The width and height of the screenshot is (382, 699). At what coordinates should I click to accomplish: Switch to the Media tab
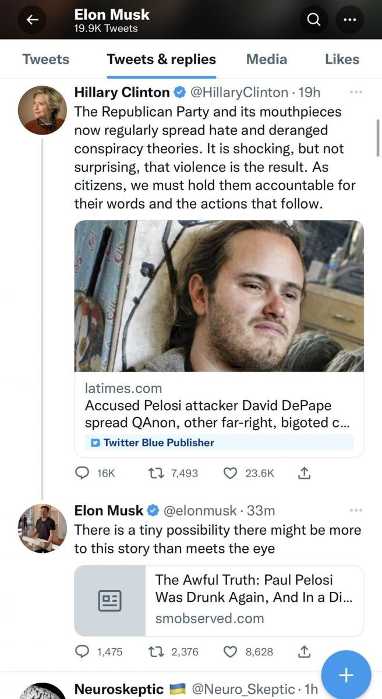266,59
